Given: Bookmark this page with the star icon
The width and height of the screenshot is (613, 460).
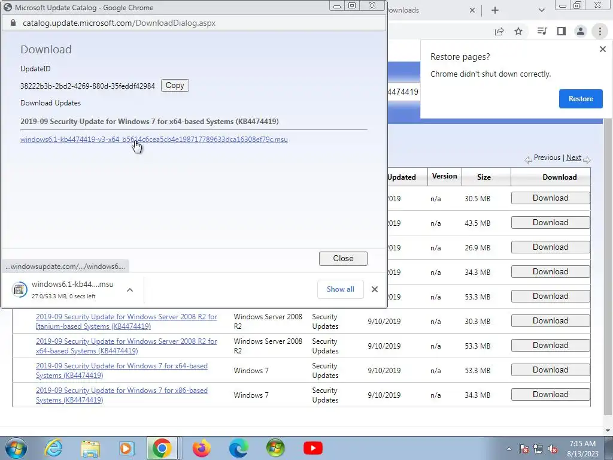Looking at the screenshot, I should (518, 31).
